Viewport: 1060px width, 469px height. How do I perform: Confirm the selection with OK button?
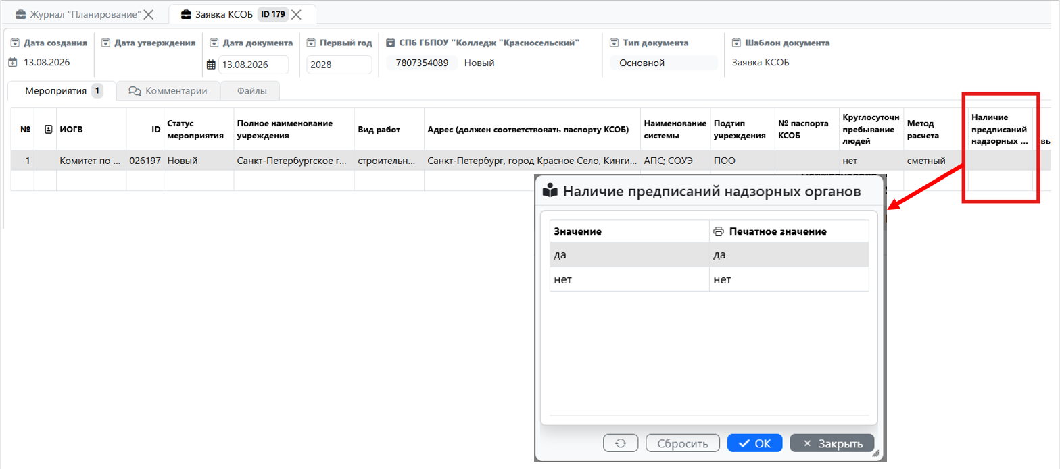755,443
